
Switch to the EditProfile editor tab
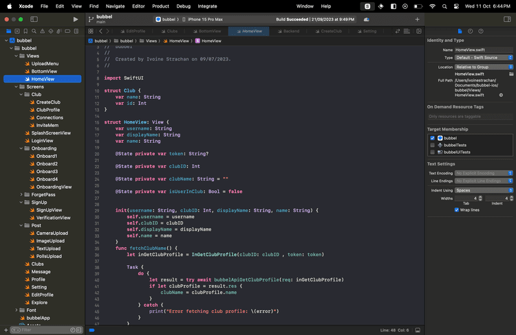(x=133, y=31)
